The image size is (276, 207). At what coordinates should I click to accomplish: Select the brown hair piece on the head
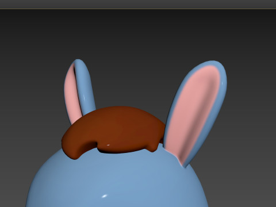[x=113, y=131]
